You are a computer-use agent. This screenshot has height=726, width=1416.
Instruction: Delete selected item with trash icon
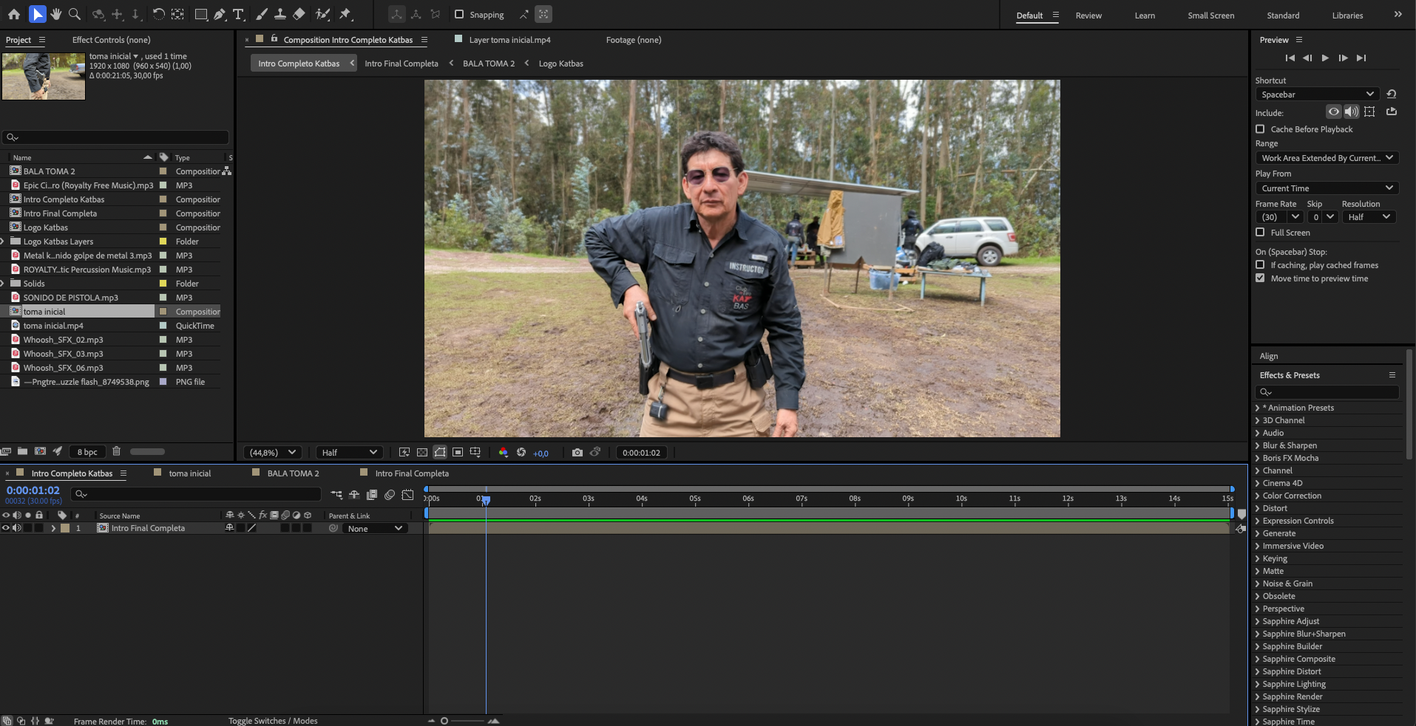click(116, 451)
